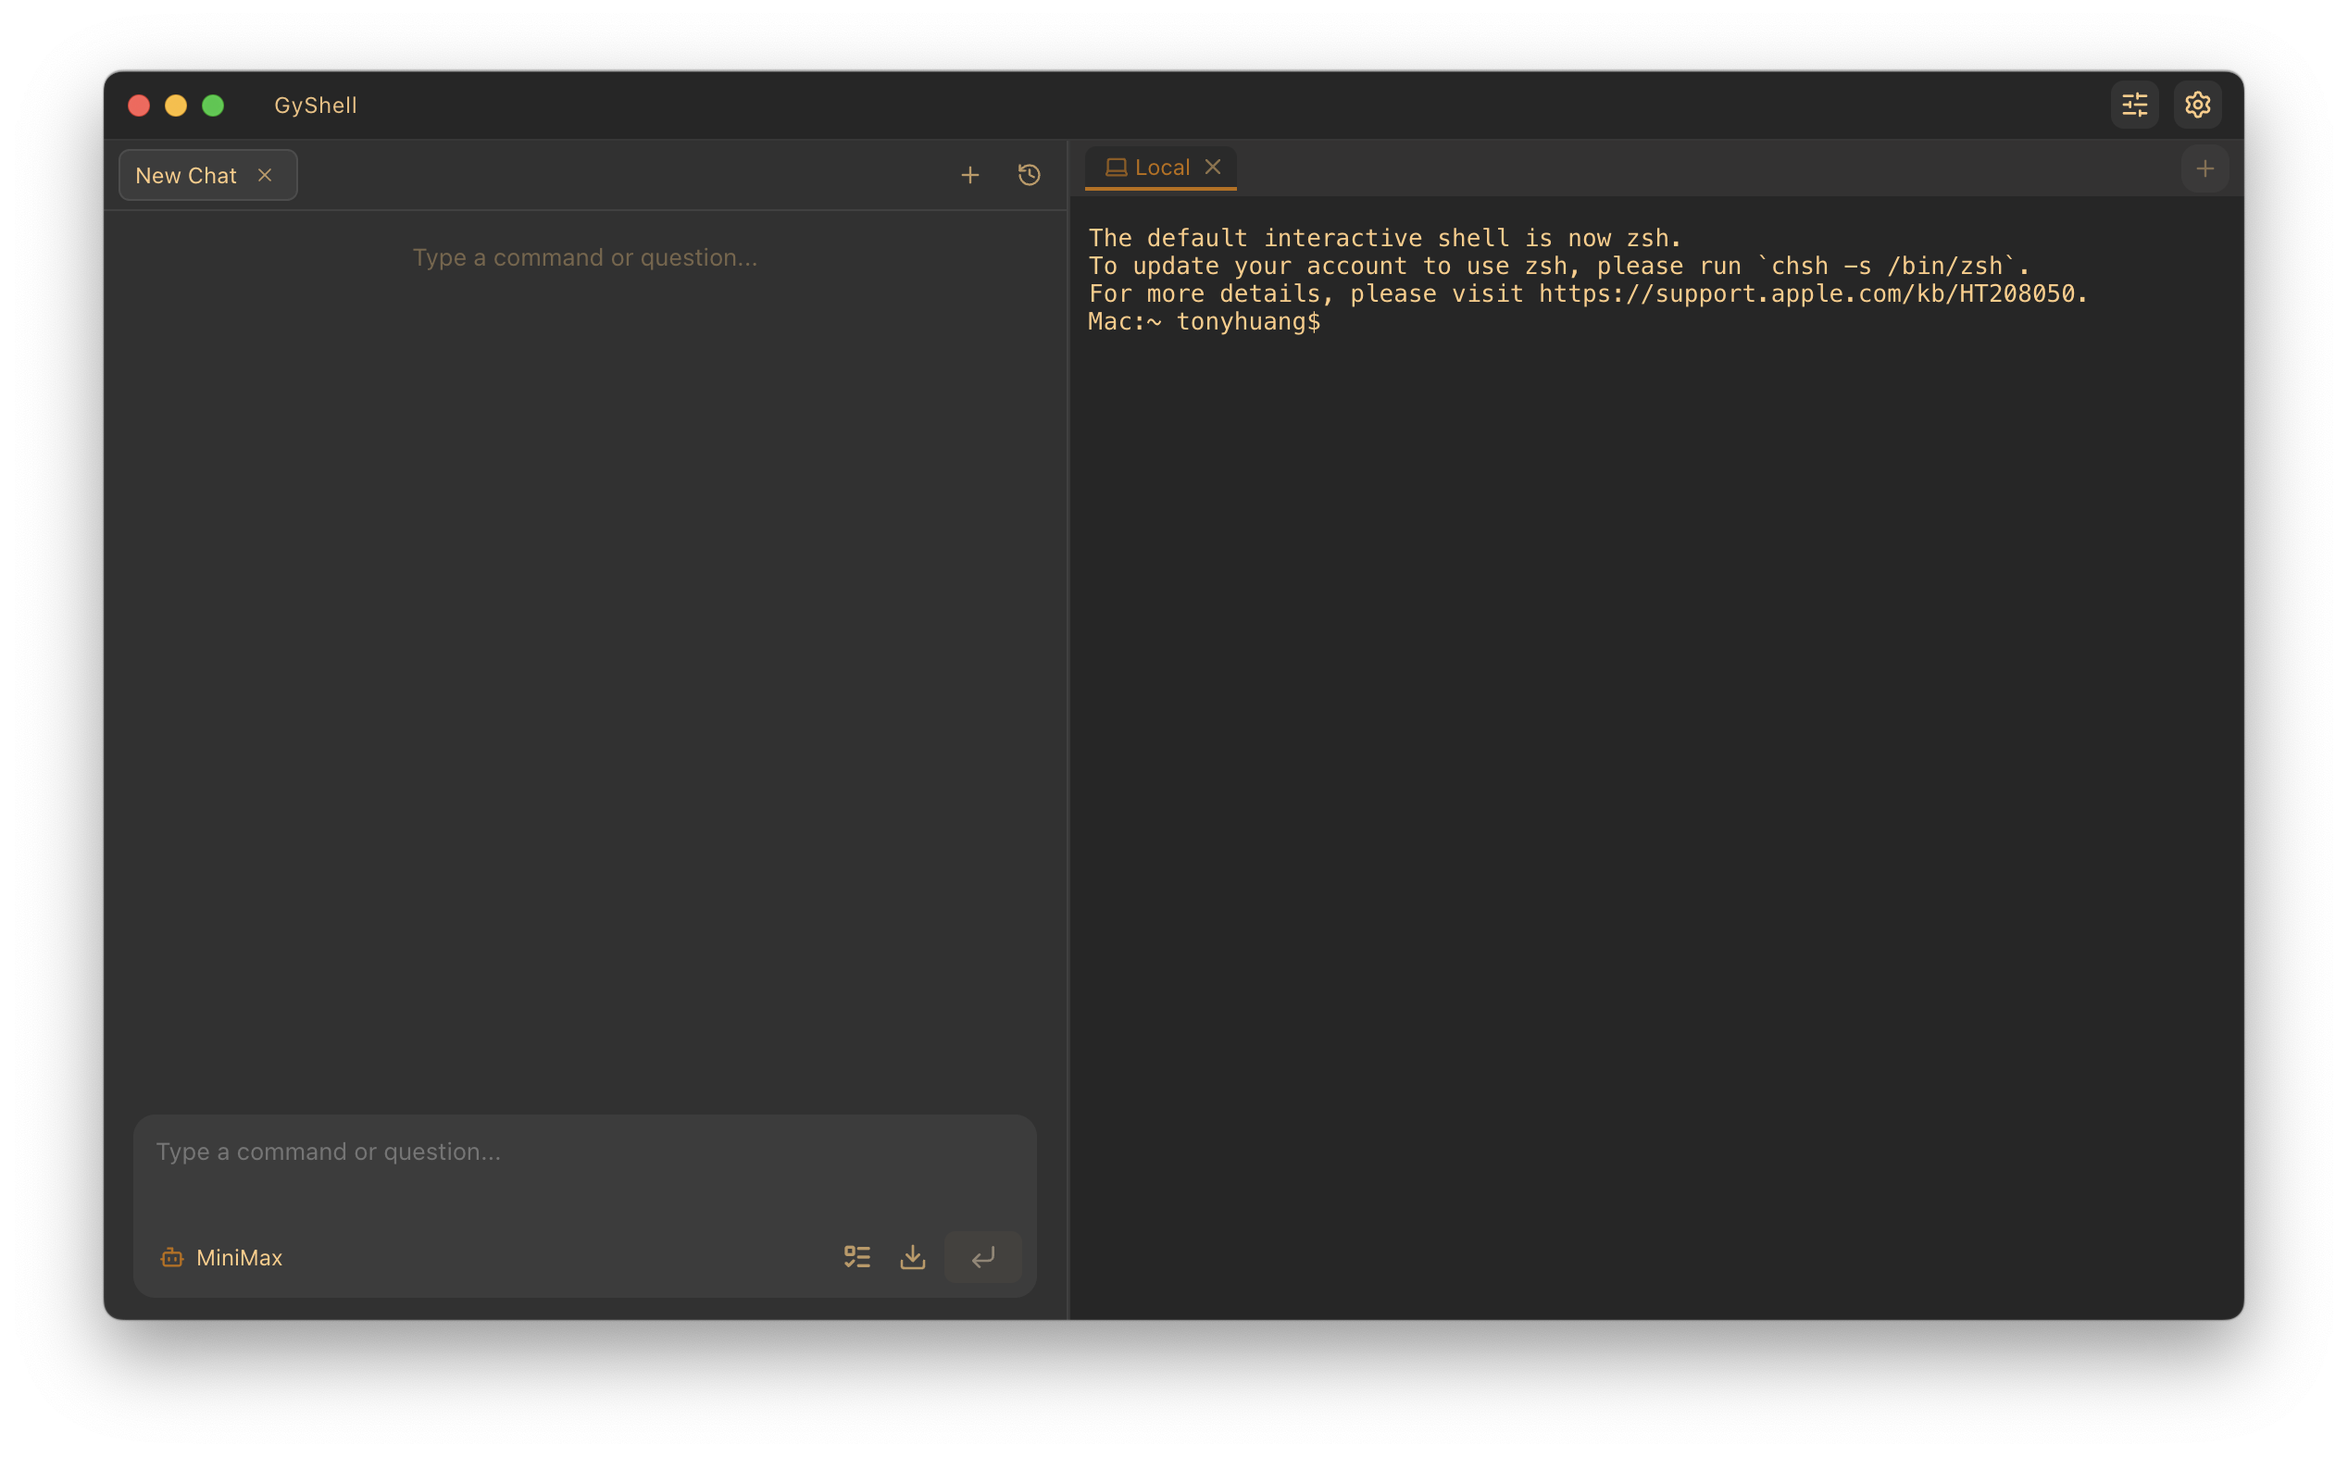
Task: Click the GyShell title text
Action: pyautogui.click(x=316, y=104)
